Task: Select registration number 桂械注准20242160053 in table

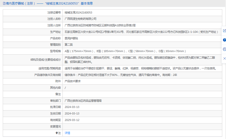Action: click(x=78, y=13)
